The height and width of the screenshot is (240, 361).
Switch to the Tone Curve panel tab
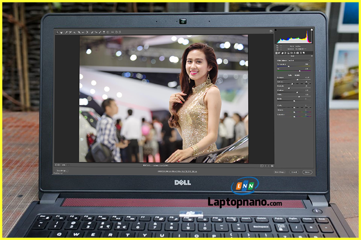click(279, 53)
